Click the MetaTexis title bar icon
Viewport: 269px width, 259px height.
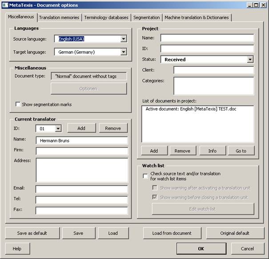5,5
